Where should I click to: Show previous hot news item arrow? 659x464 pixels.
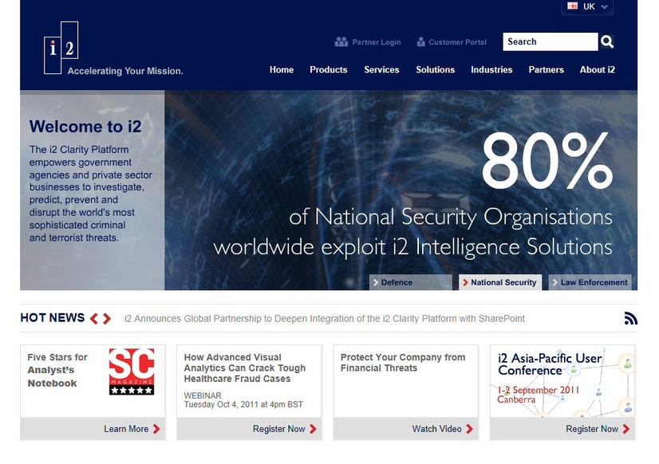click(x=94, y=319)
